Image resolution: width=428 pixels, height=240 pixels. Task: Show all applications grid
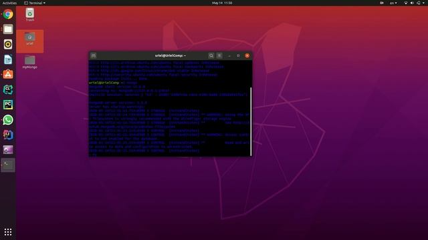point(8,232)
